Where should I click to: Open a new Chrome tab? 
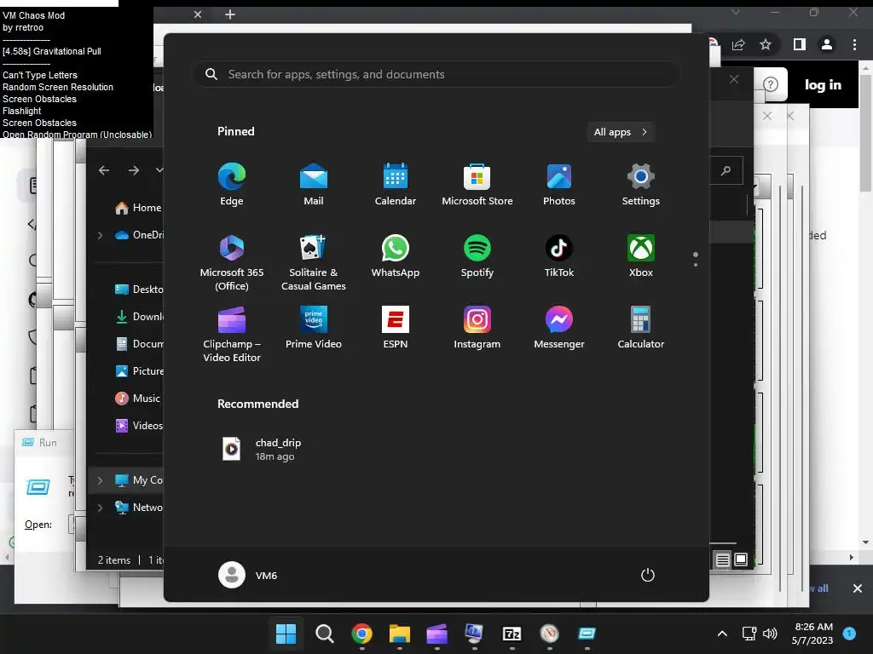click(x=230, y=14)
